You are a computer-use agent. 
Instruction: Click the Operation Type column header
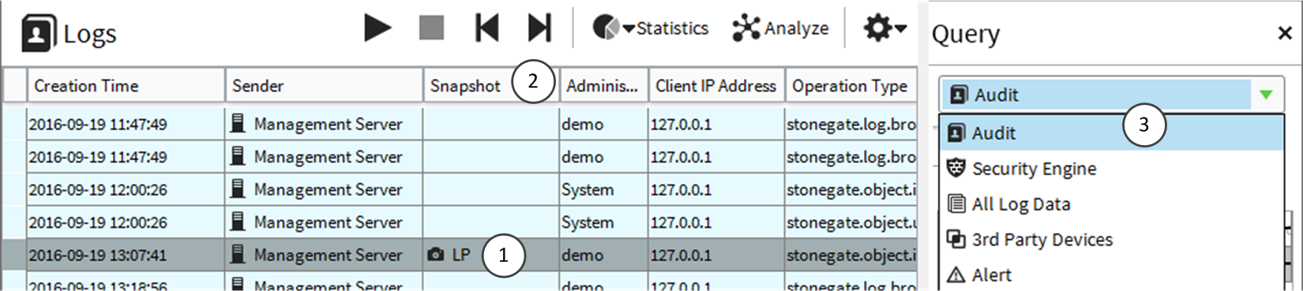[x=851, y=85]
